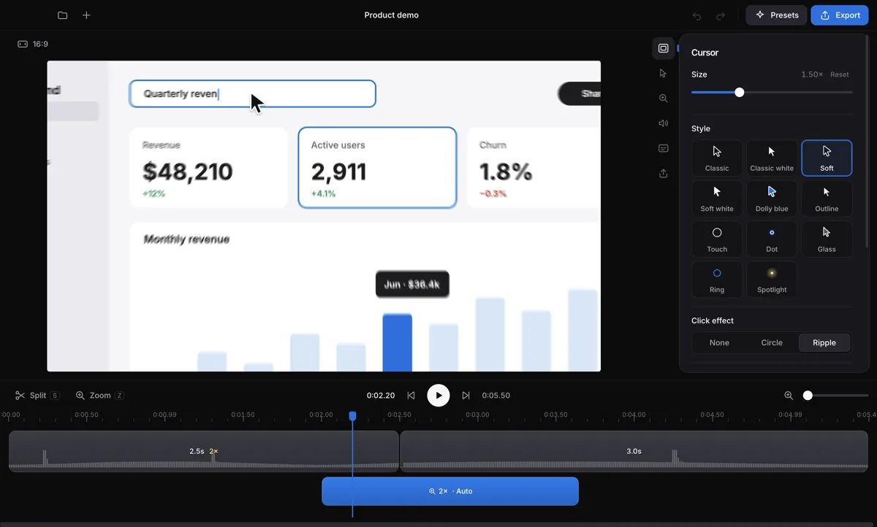Screen dimensions: 877x527
Task: Open the captions settings tab
Action: [663, 148]
